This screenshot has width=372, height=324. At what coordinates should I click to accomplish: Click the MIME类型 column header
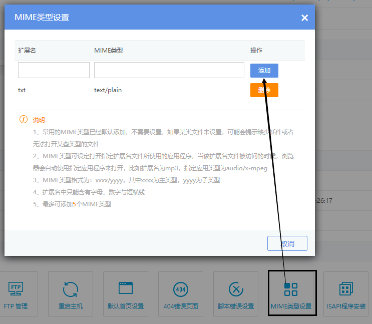pos(109,51)
